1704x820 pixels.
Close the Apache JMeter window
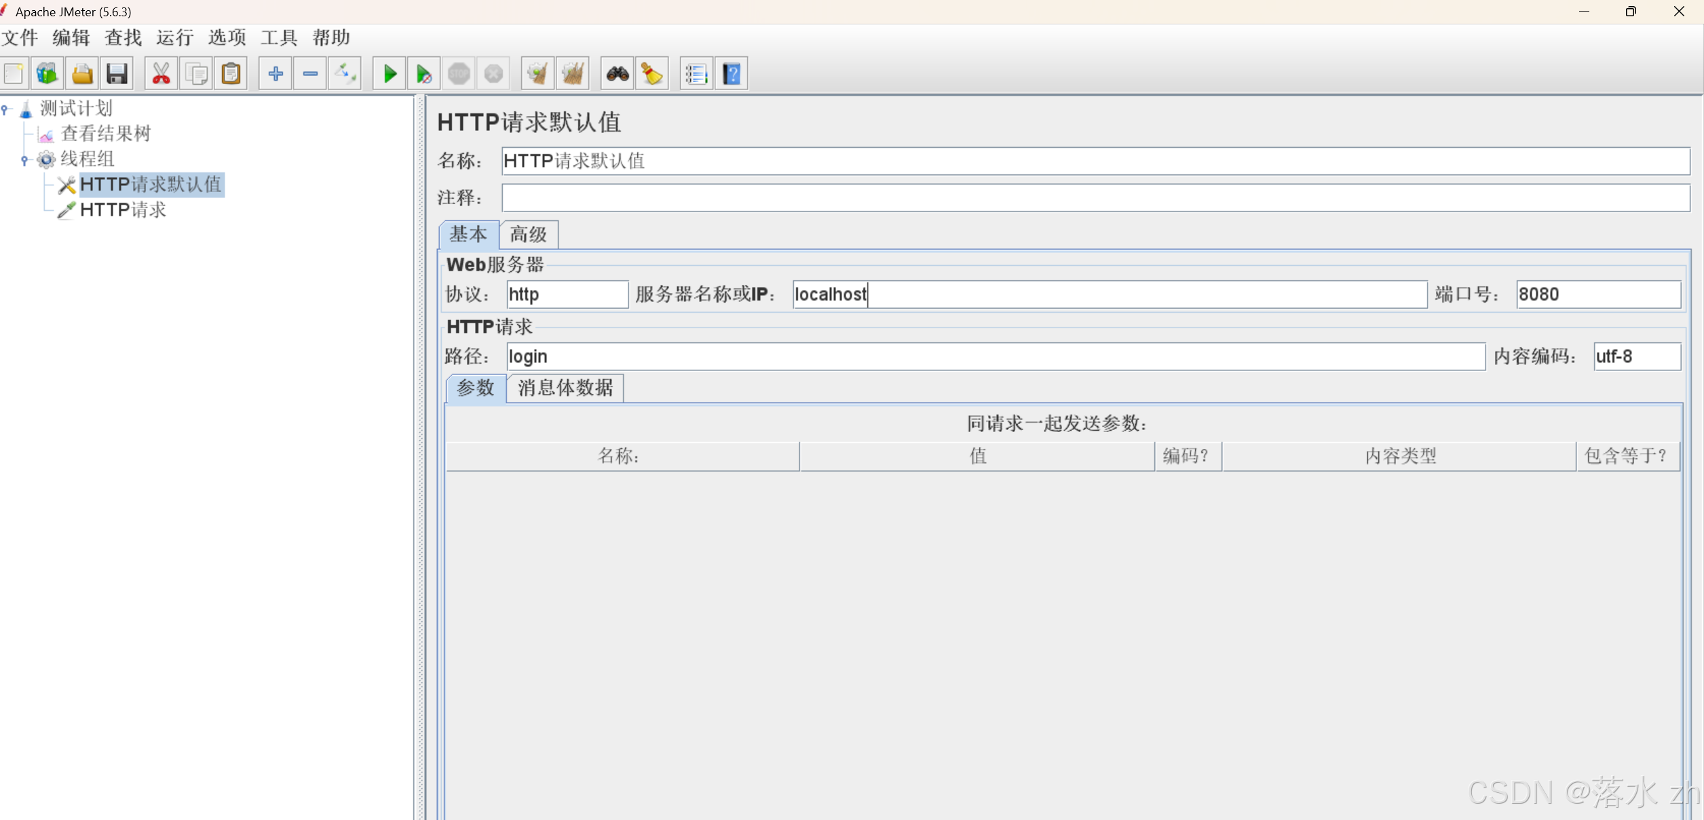point(1679,12)
